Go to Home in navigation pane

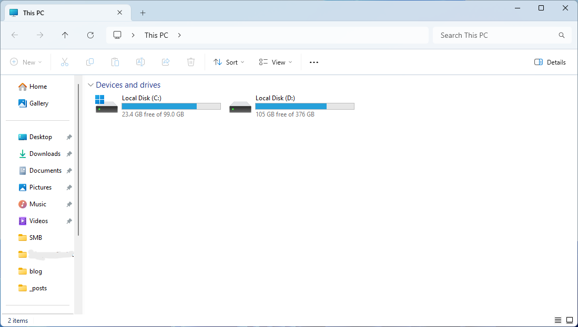(38, 87)
